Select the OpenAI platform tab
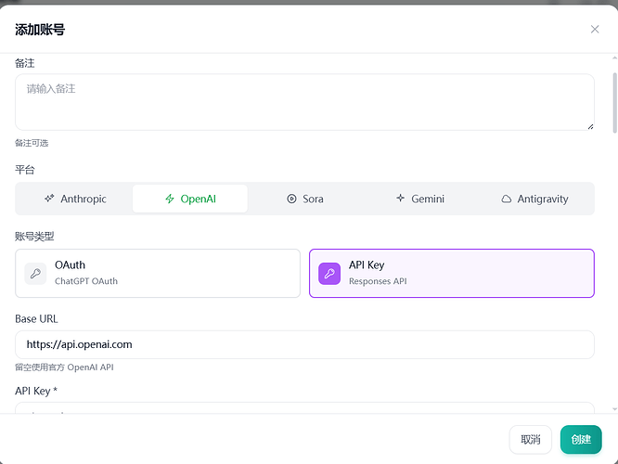618x464 pixels. point(190,199)
